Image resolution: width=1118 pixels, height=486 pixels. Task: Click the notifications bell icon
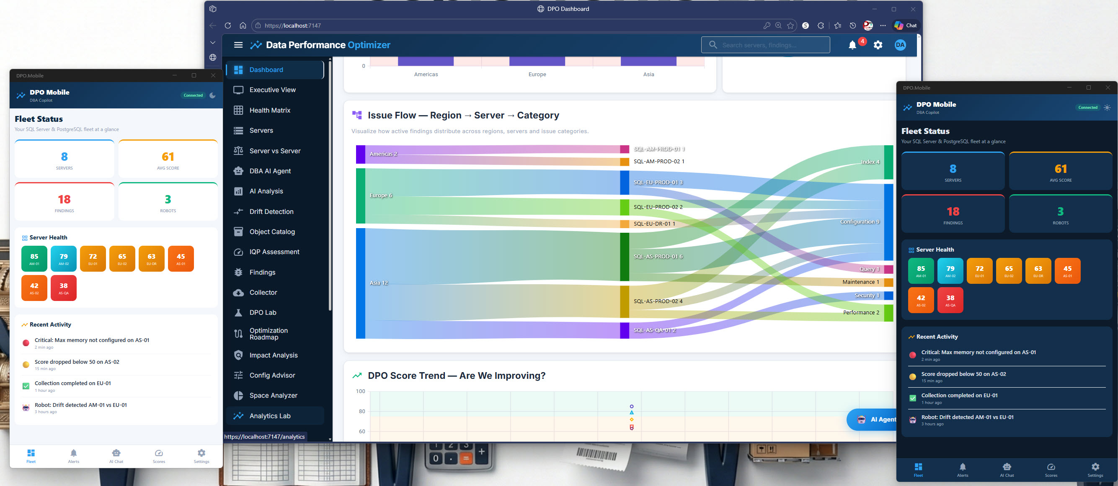click(x=852, y=45)
